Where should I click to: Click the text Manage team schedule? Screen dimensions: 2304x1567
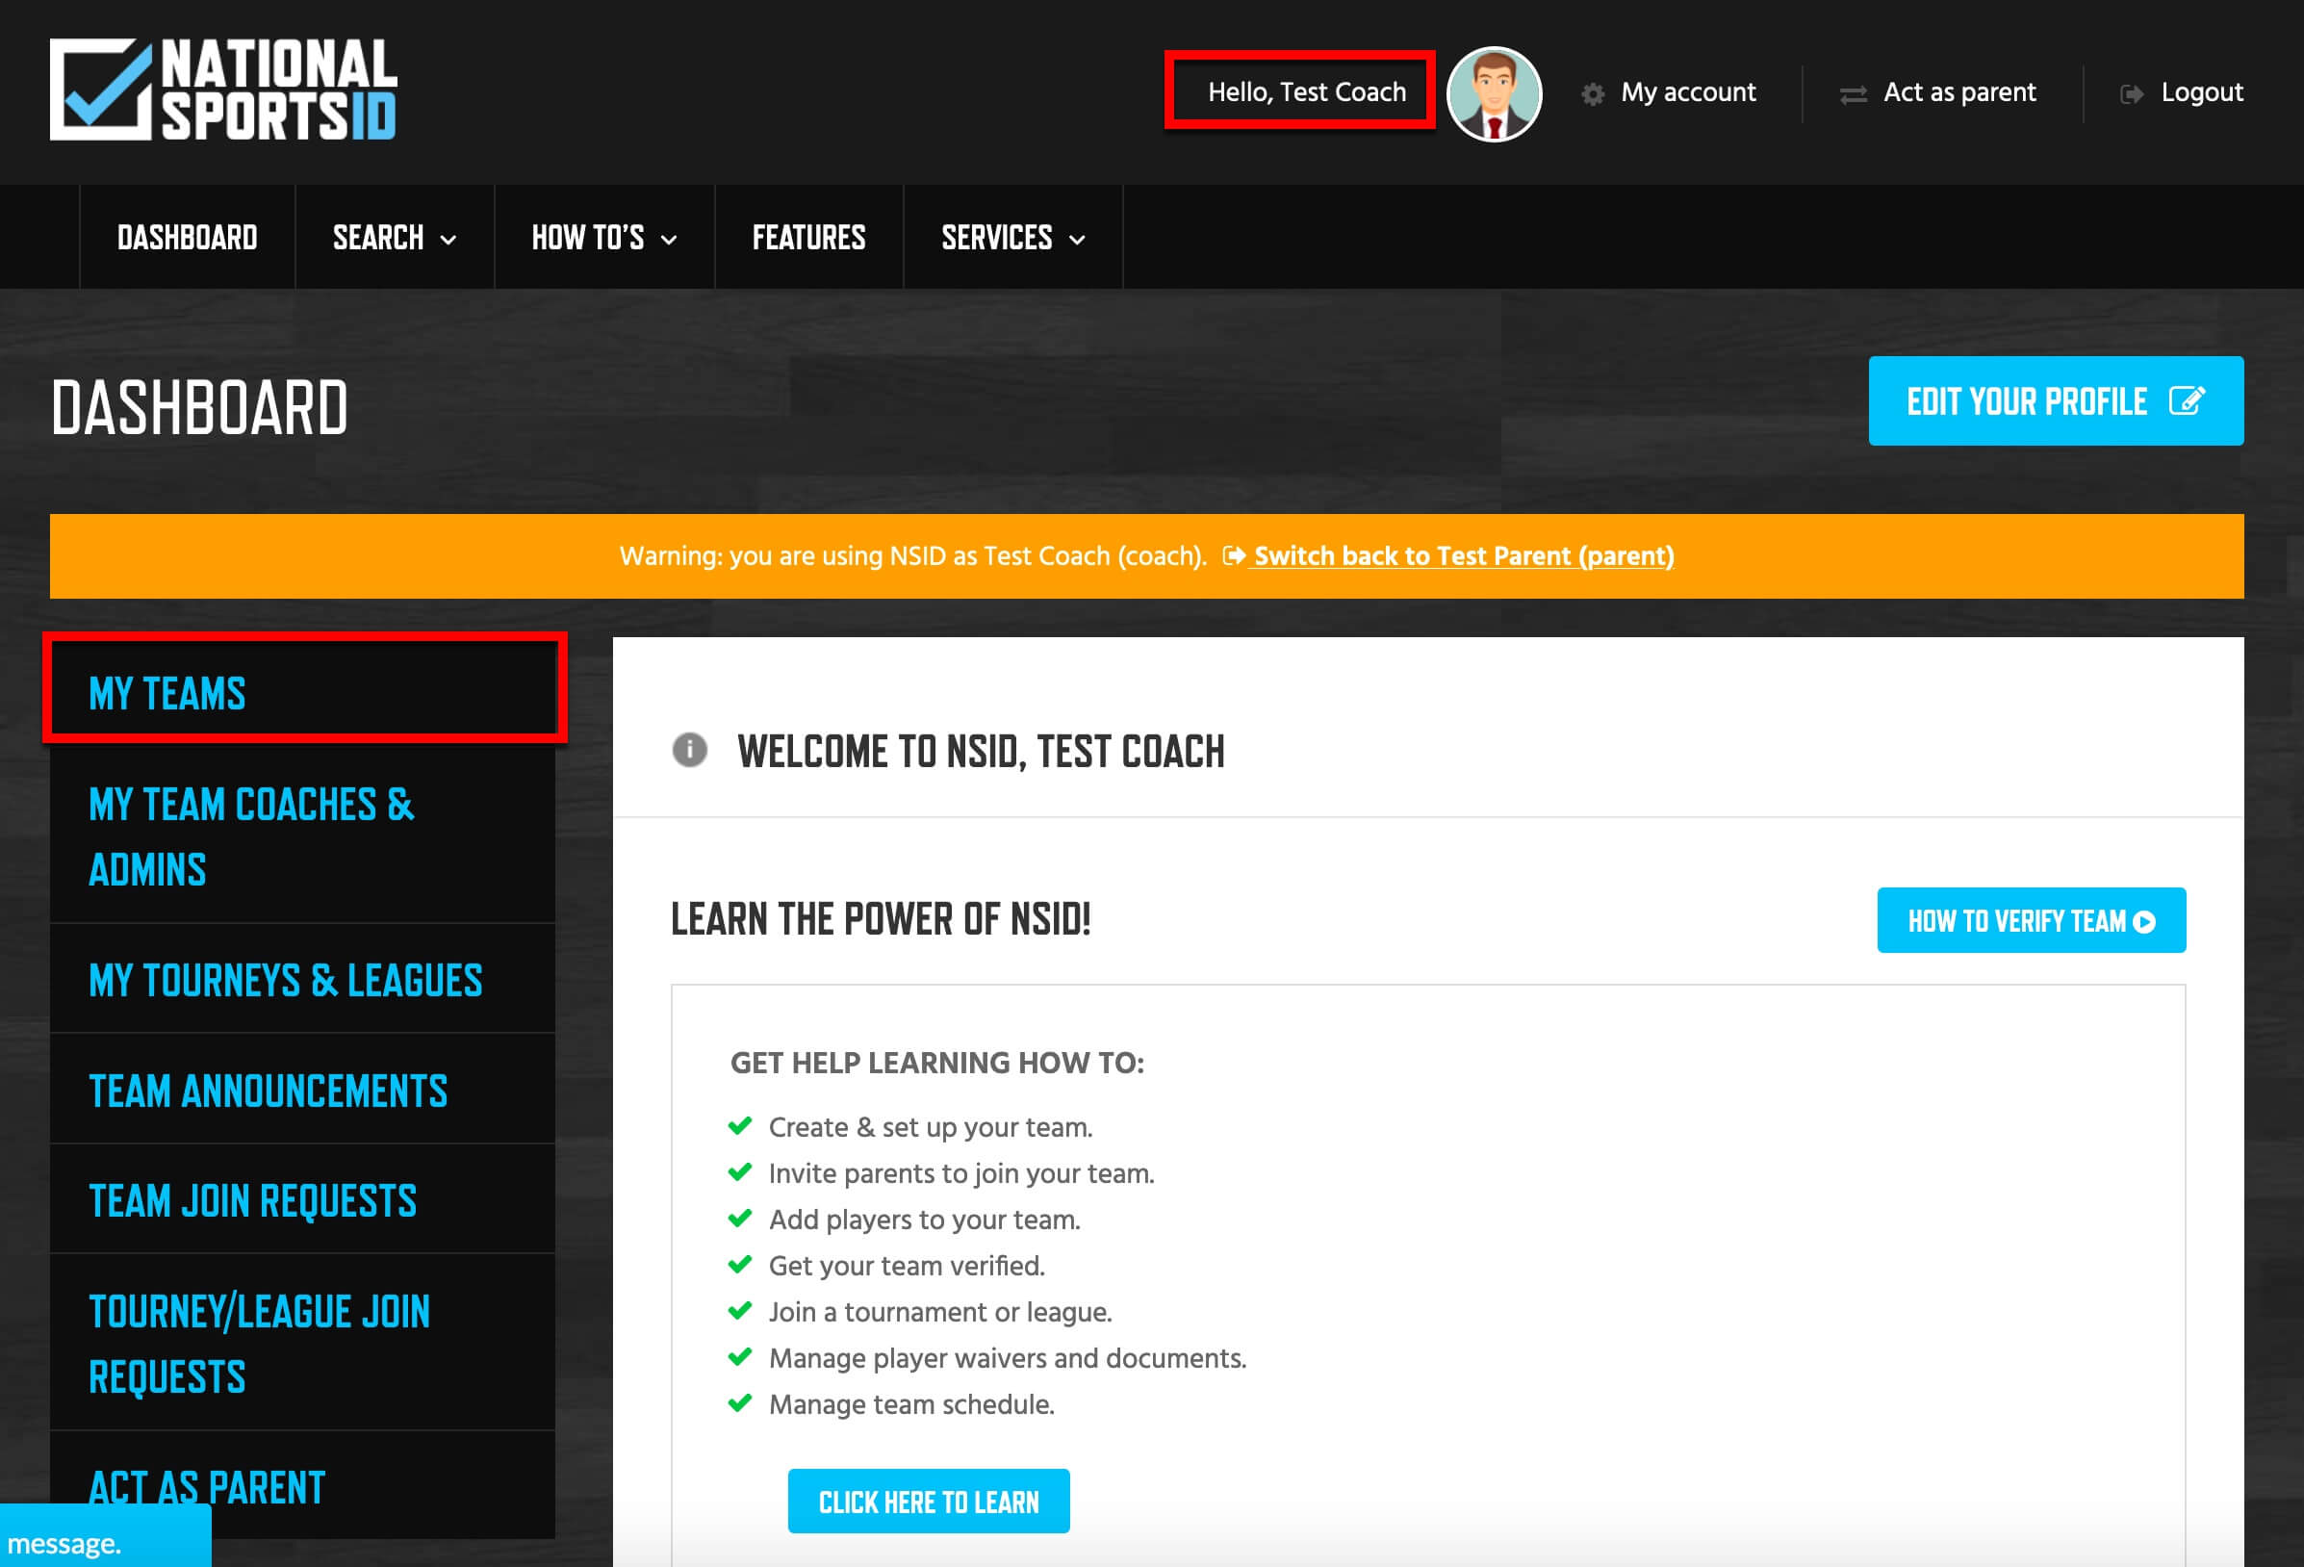tap(912, 1404)
